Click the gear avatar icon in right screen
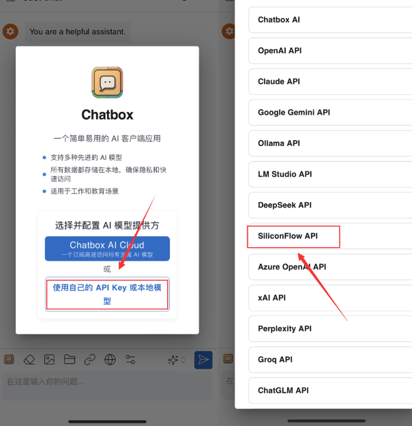The width and height of the screenshot is (412, 426). click(x=229, y=31)
